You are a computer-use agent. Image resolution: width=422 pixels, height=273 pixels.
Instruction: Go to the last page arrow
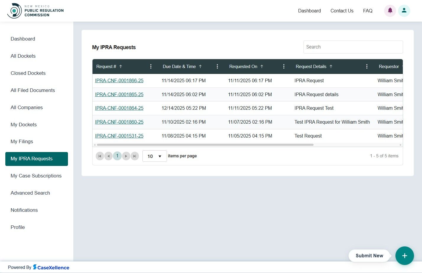[135, 156]
